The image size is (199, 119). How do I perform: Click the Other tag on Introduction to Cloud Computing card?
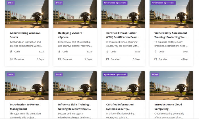click(155, 75)
